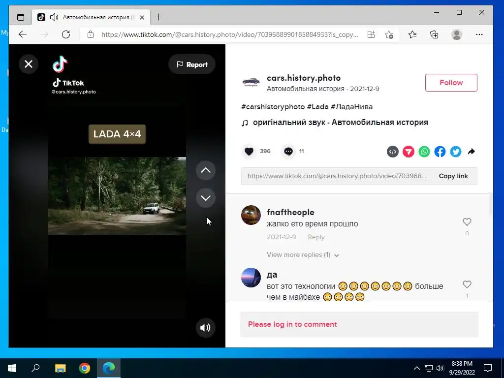
Task: Reply to fnaftheople comment
Action: pos(316,237)
